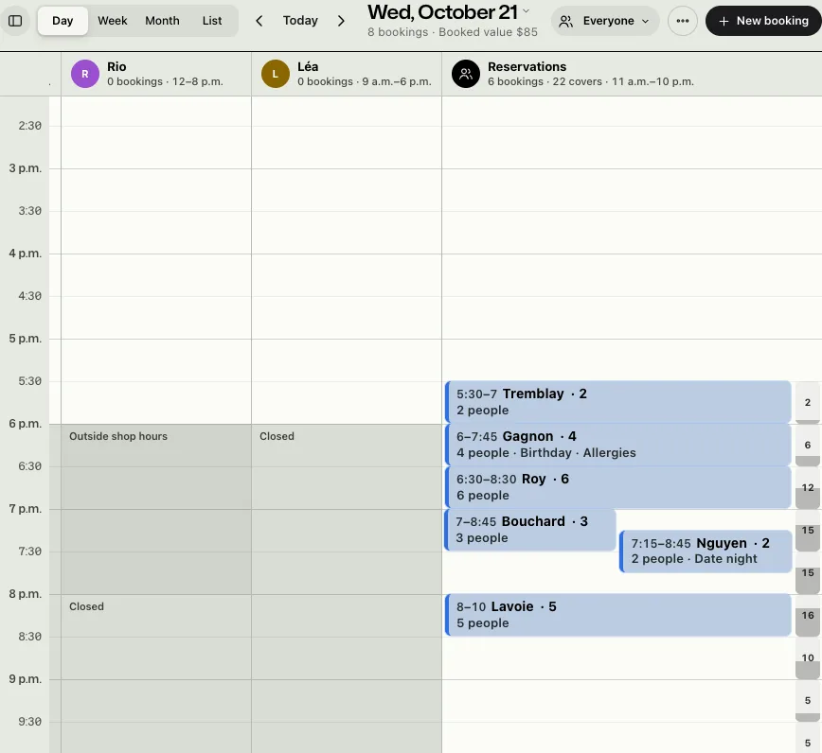Go to previous day arrow

(x=259, y=21)
